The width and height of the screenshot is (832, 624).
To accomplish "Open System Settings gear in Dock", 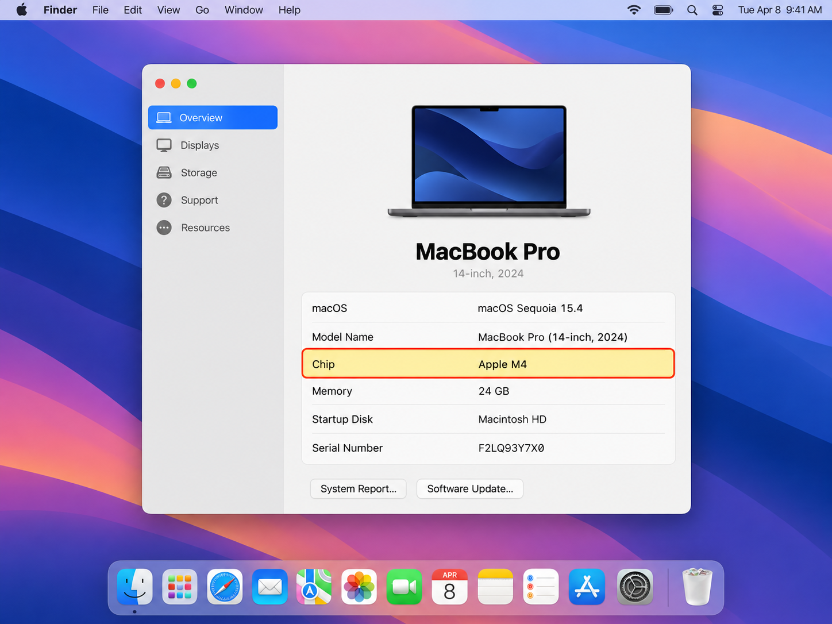I will pos(635,587).
